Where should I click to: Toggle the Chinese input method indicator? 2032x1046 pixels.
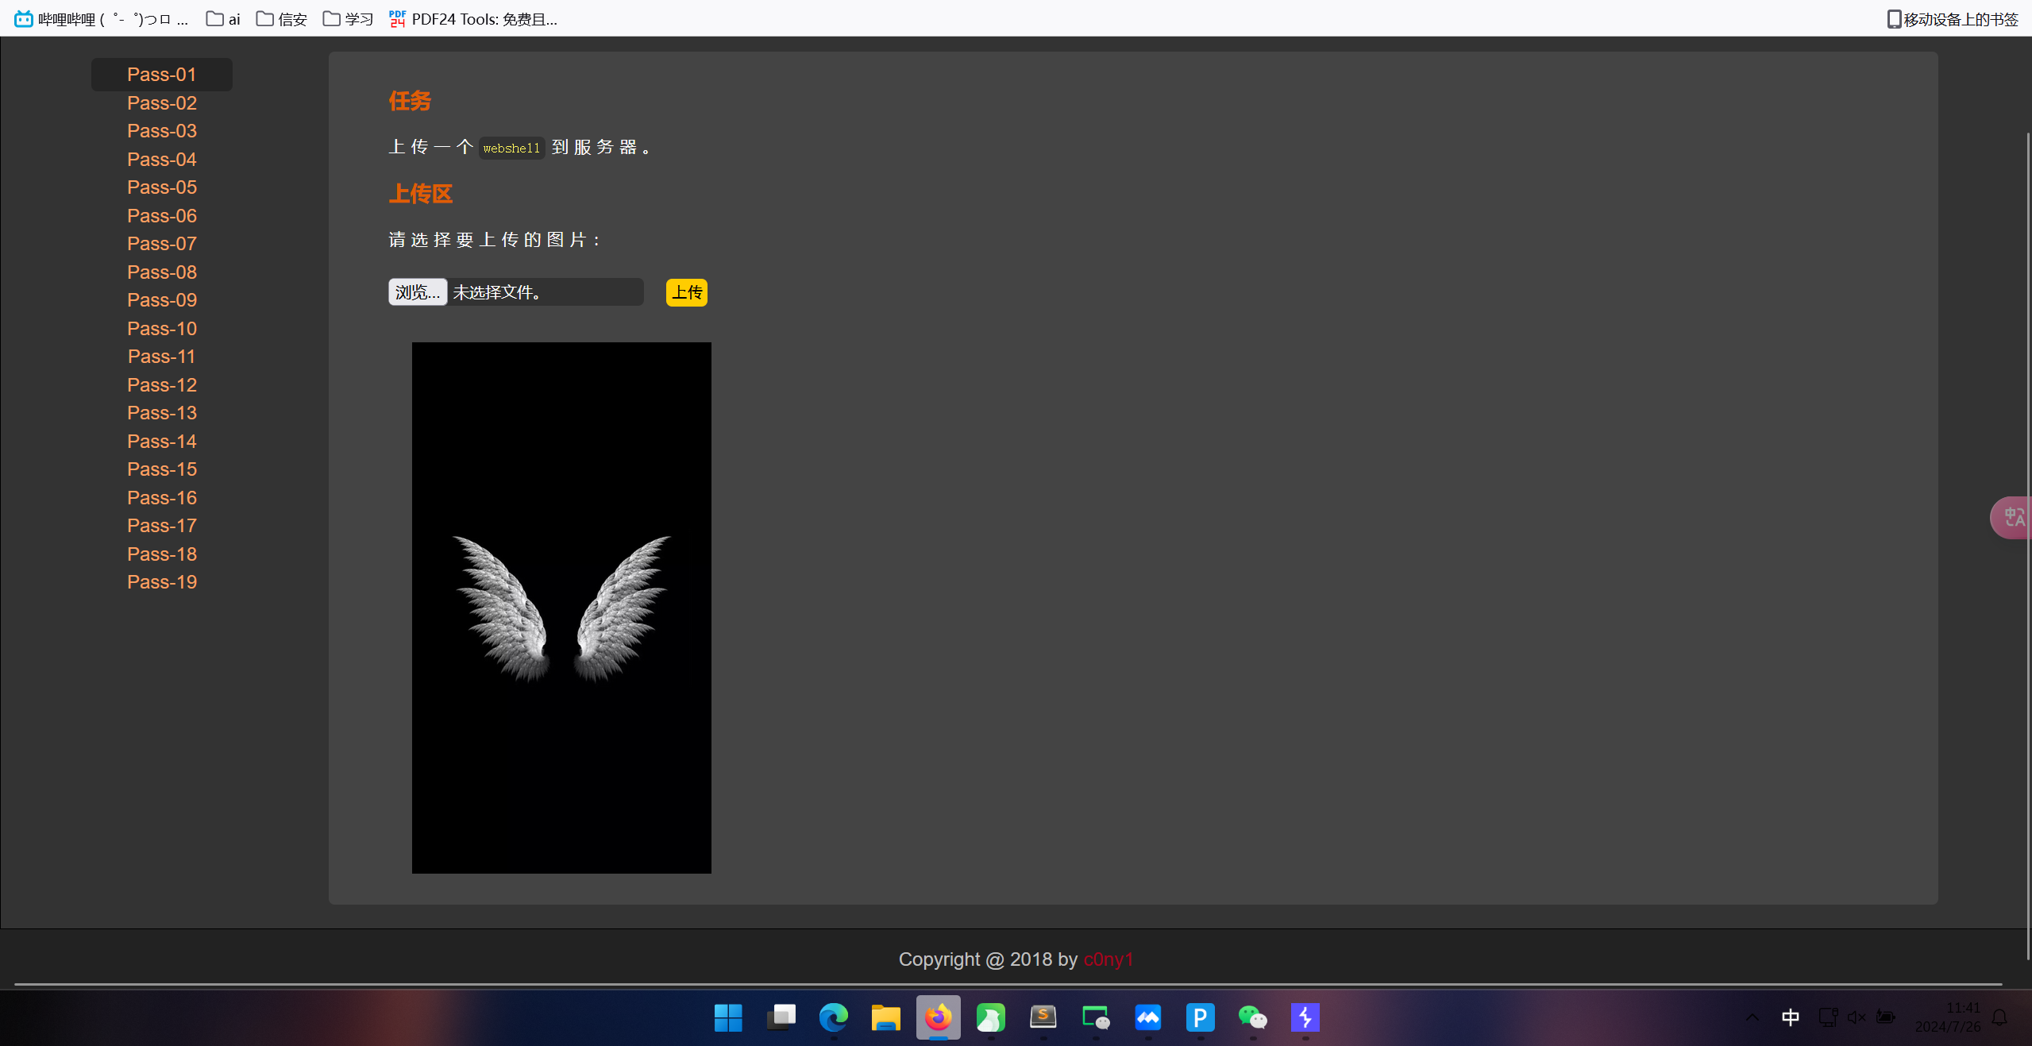[1790, 1017]
